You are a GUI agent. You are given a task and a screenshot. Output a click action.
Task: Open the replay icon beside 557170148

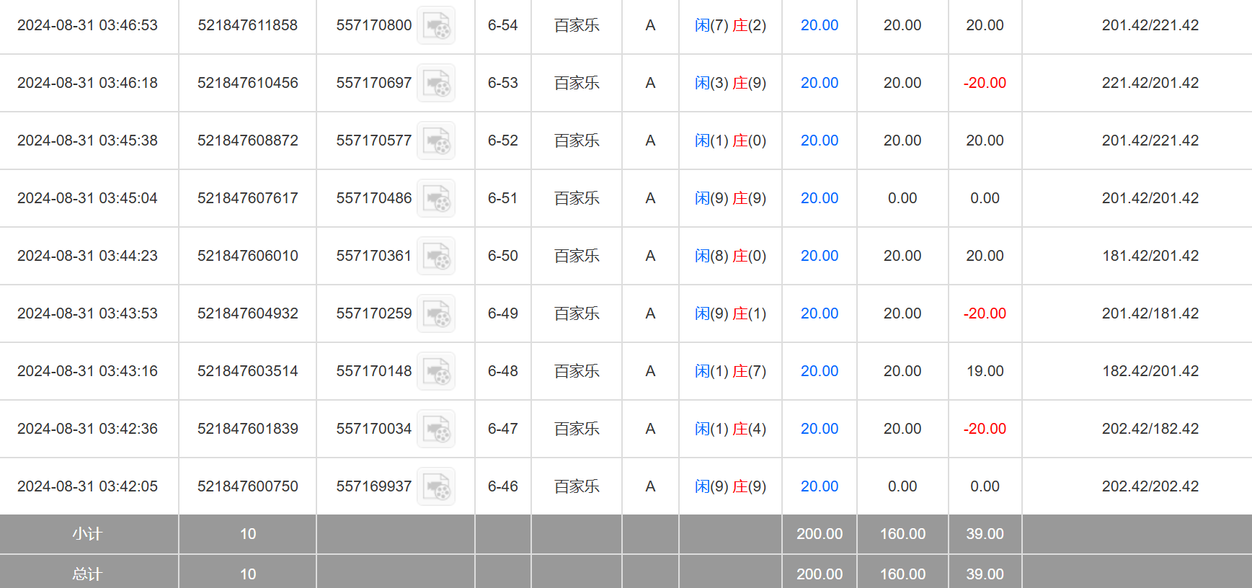point(436,372)
